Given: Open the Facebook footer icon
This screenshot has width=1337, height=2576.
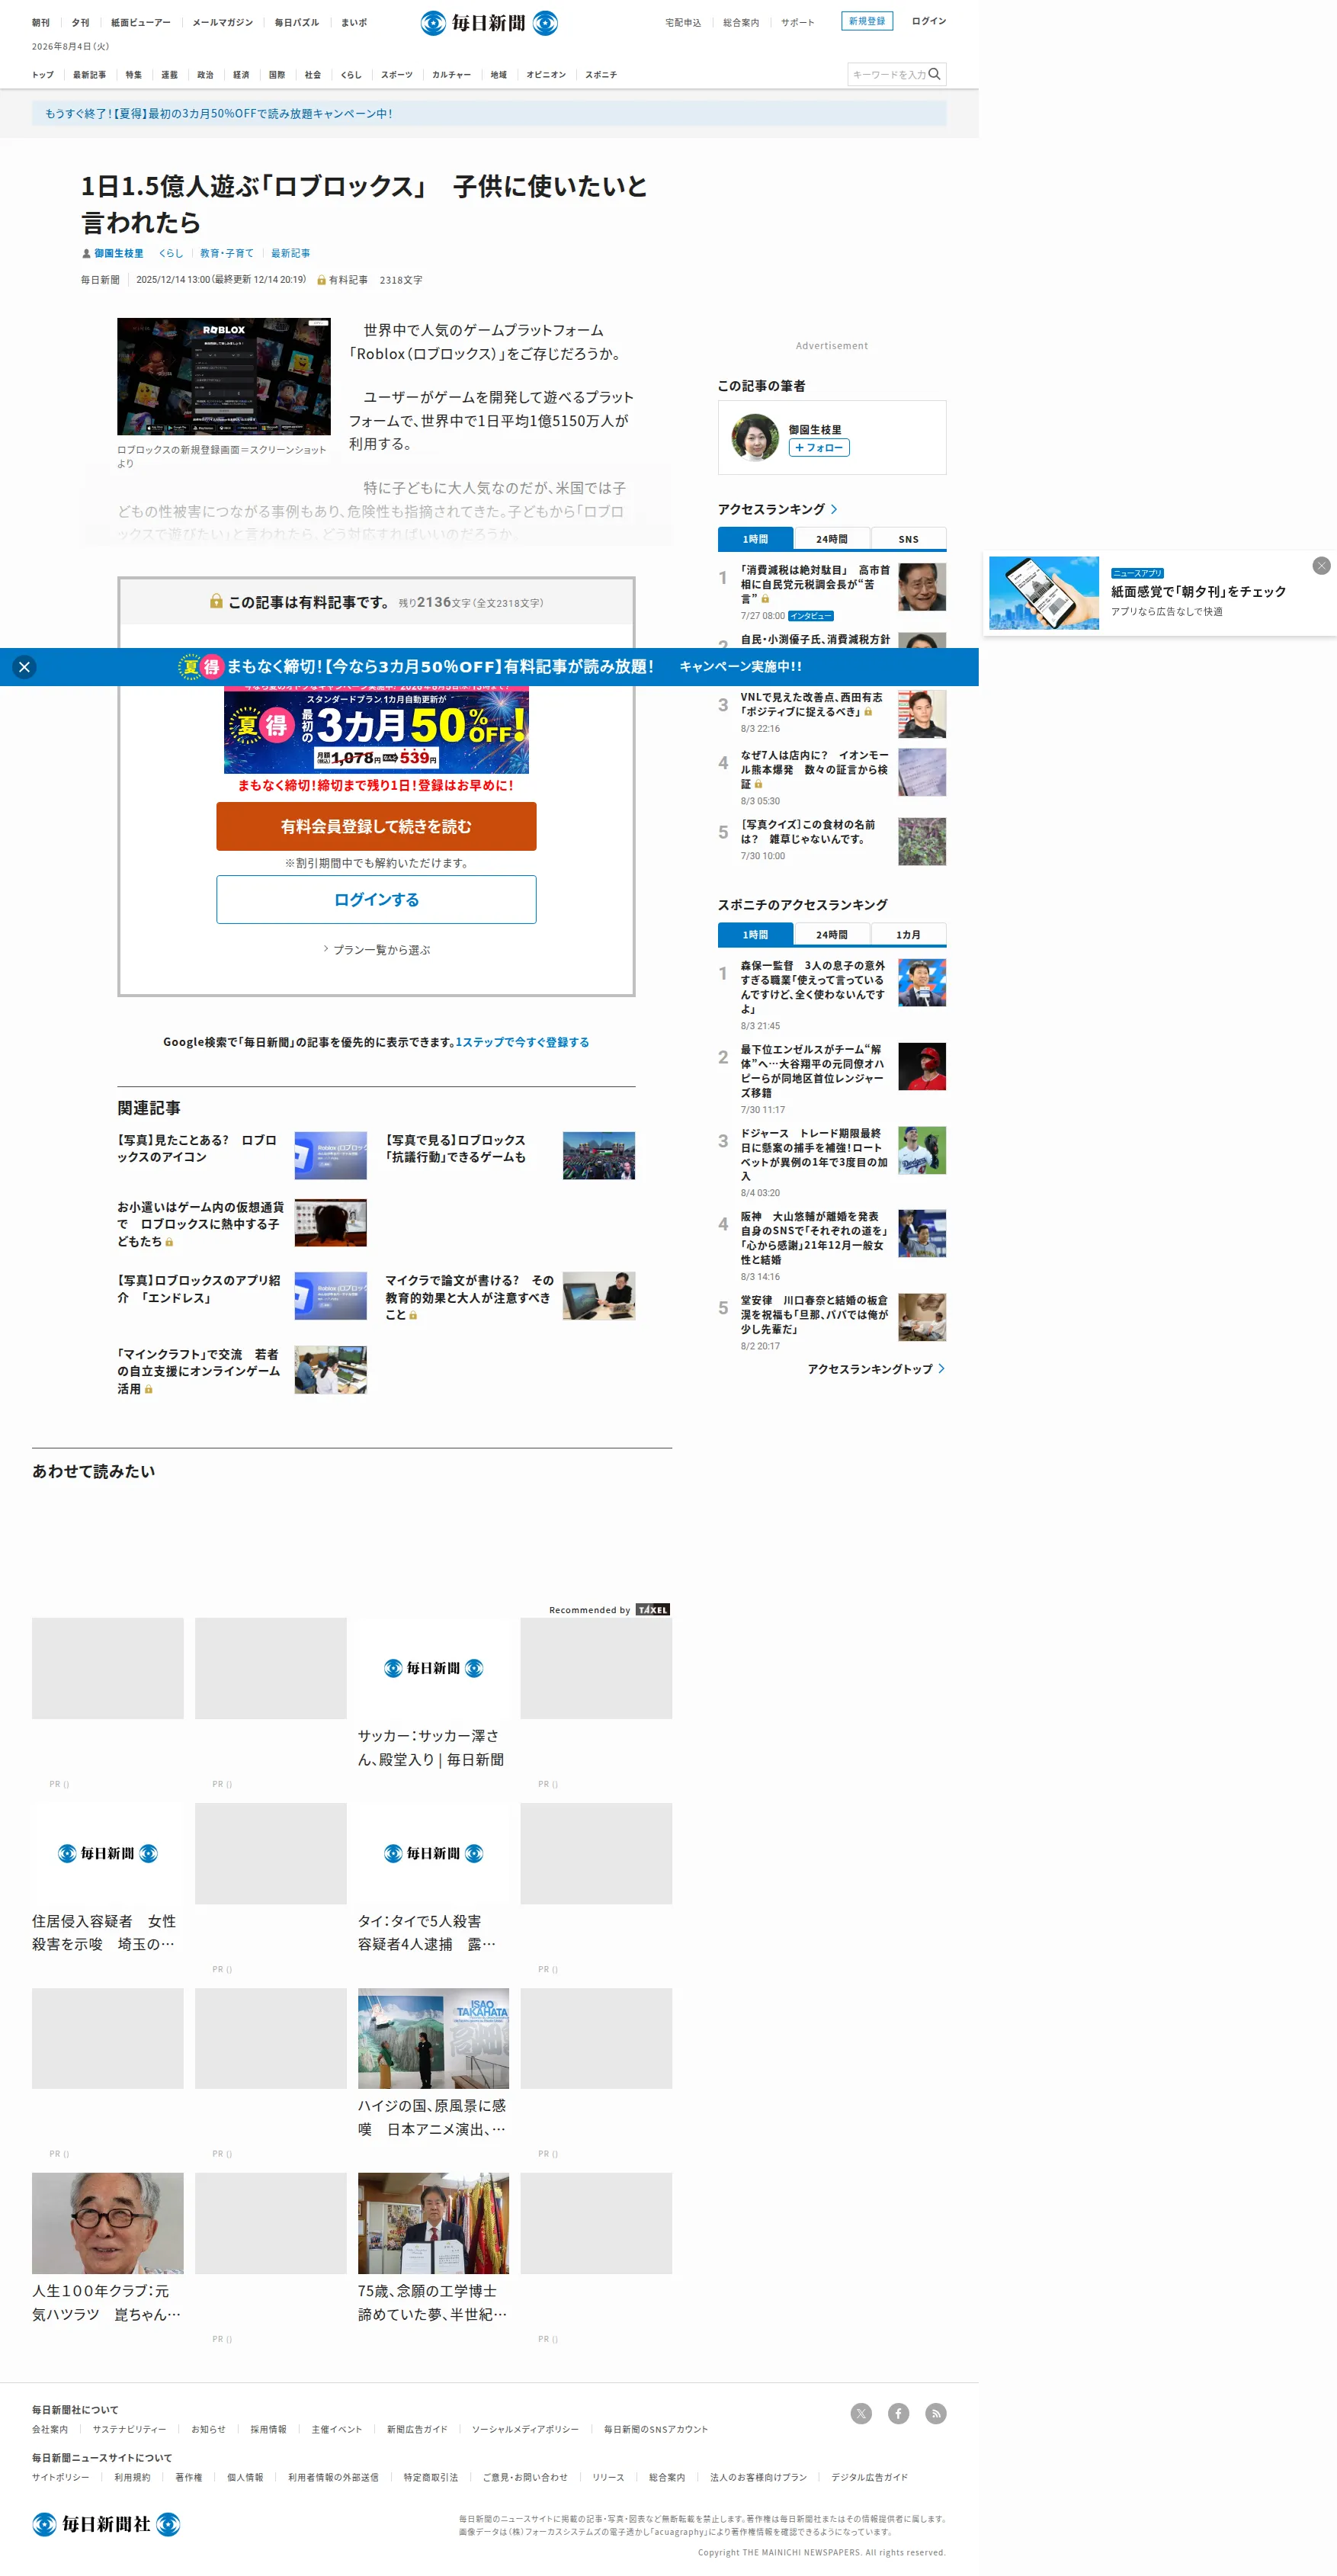Looking at the screenshot, I should [899, 2414].
